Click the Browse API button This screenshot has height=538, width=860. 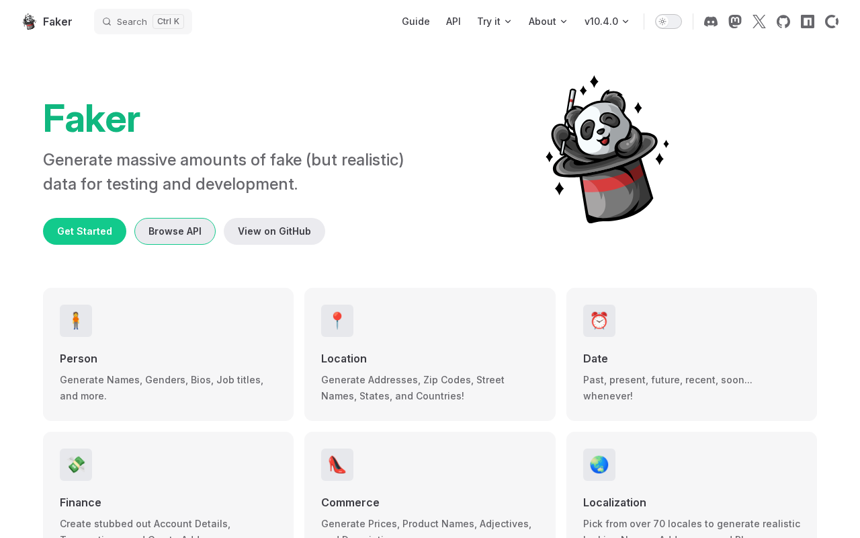(x=175, y=231)
